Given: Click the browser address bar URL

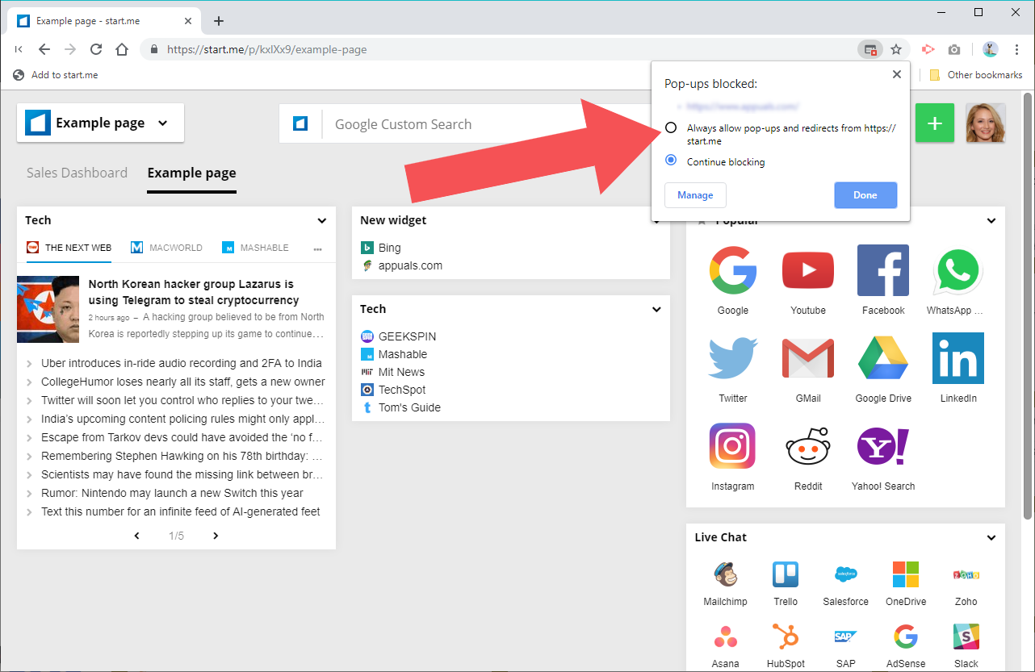Looking at the screenshot, I should (x=267, y=49).
